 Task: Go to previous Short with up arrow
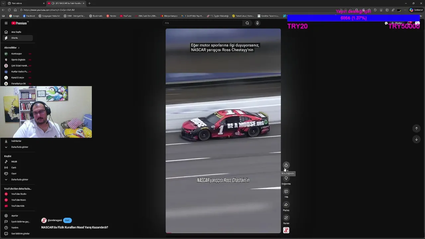click(416, 128)
